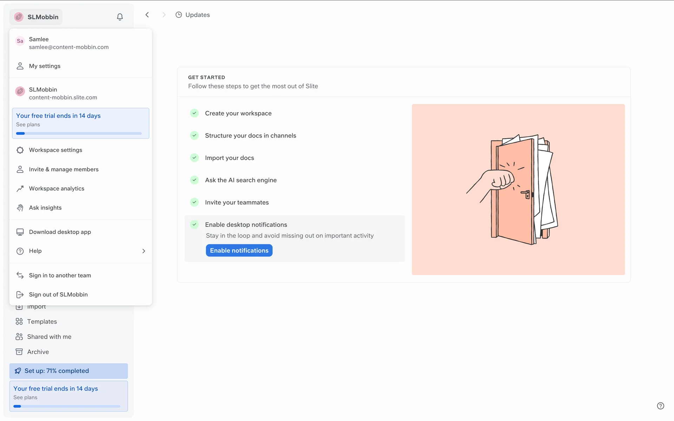Image resolution: width=674 pixels, height=421 pixels.
Task: Click the Ask insights hand icon
Action: pos(20,208)
